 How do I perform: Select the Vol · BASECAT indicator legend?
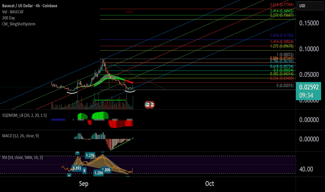tap(13, 12)
